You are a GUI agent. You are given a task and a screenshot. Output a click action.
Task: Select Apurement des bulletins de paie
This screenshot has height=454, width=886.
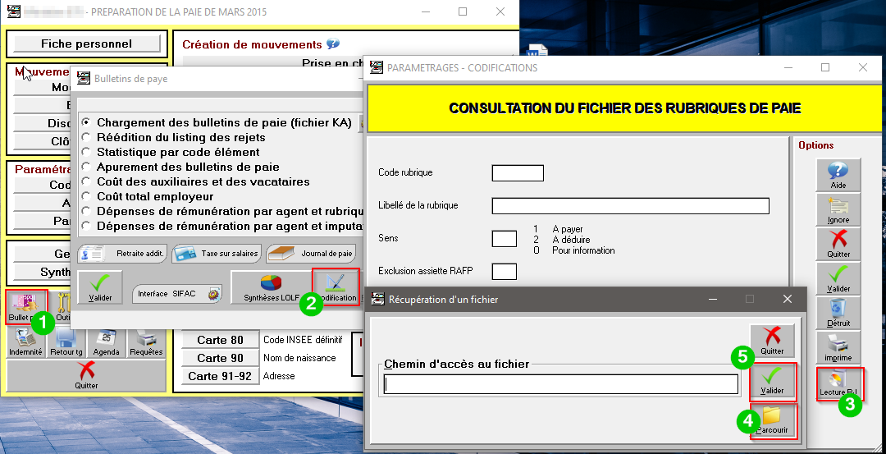[x=86, y=167]
